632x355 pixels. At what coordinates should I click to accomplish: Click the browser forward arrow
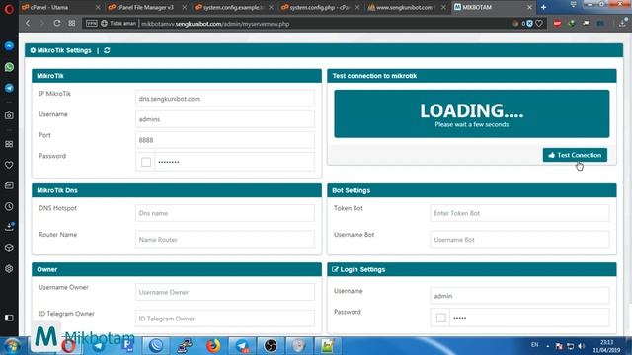coord(41,24)
